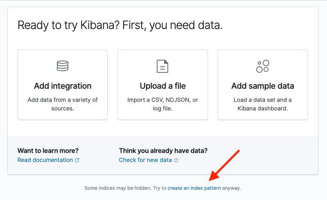Click 'Import a CSV, NDJSON, or log file' text
Screen dimensions: 327x200
[162, 104]
